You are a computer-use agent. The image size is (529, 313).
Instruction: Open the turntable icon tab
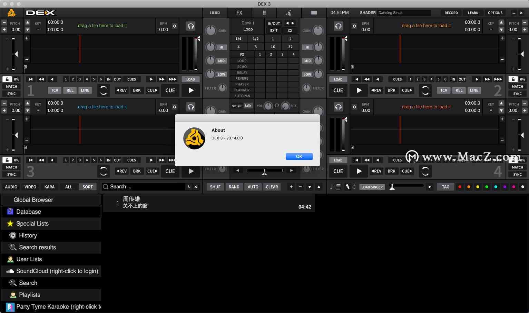point(288,13)
